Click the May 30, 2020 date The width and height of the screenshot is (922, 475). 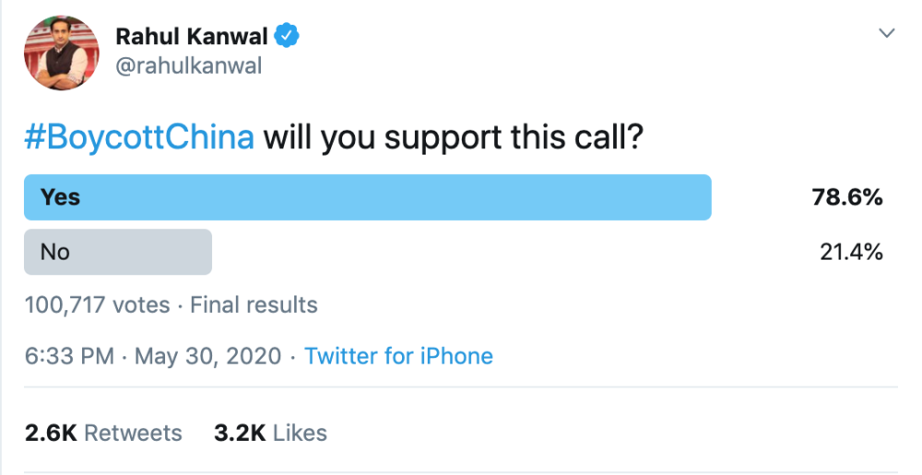click(x=207, y=356)
